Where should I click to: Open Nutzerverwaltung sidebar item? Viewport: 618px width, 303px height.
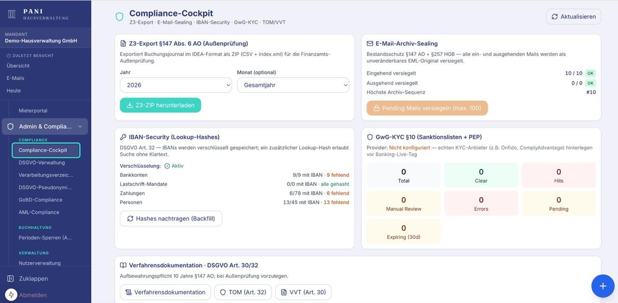pos(40,263)
